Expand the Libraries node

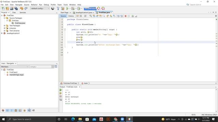point(4,28)
